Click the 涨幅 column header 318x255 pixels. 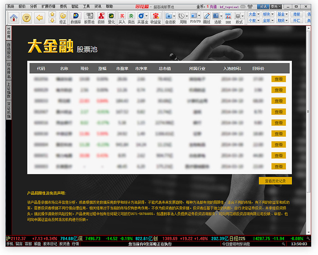[102, 69]
